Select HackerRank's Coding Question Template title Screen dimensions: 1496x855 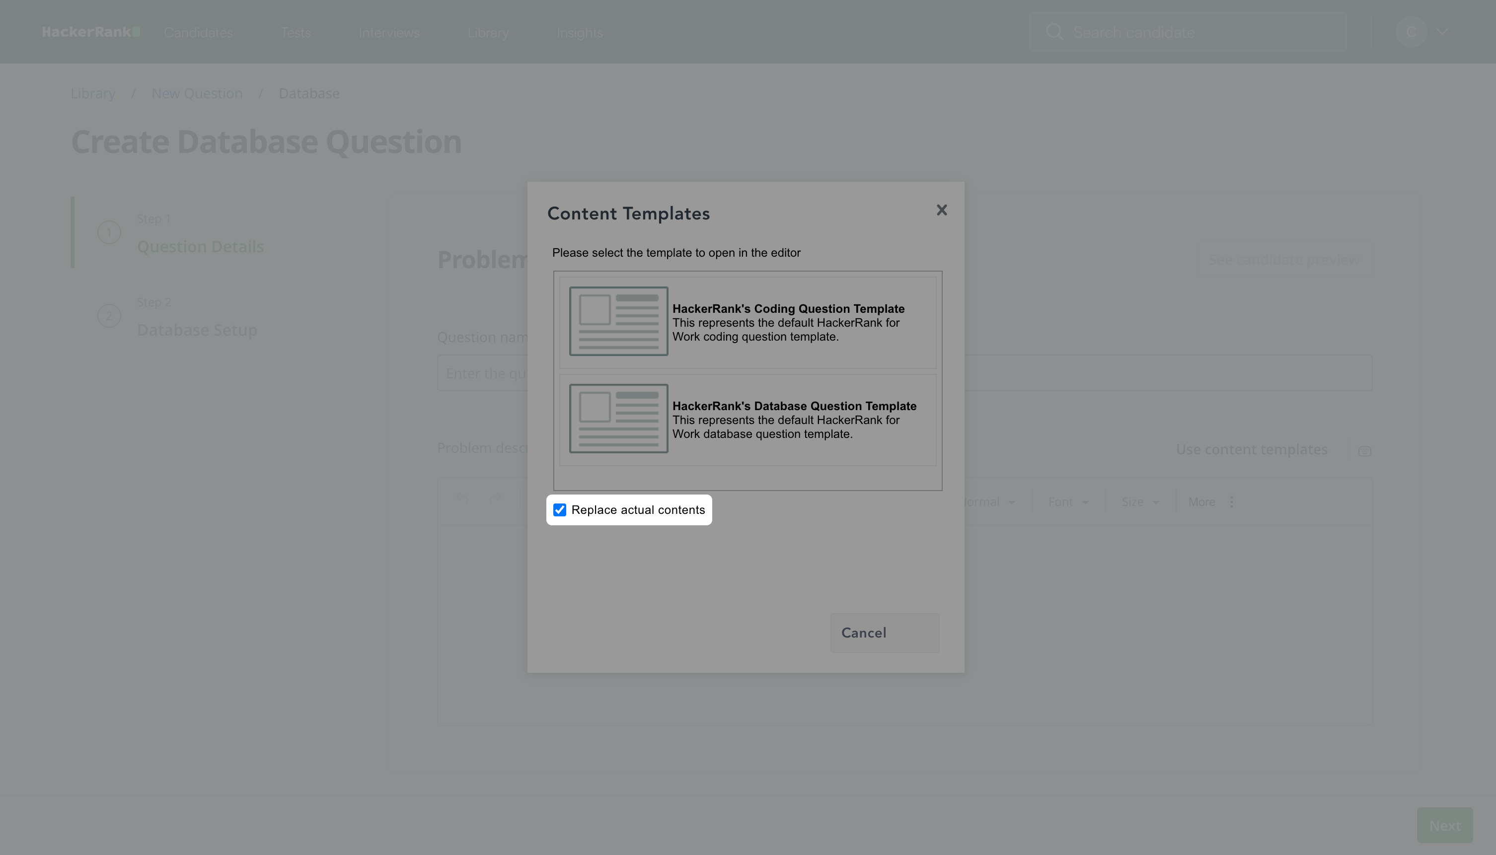[x=788, y=309]
